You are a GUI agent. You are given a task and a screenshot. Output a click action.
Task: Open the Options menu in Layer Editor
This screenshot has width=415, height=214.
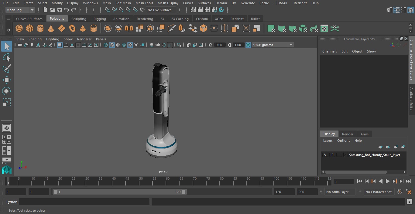(344, 141)
